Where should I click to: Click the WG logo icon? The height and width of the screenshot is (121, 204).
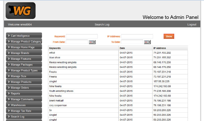coord(20,11)
